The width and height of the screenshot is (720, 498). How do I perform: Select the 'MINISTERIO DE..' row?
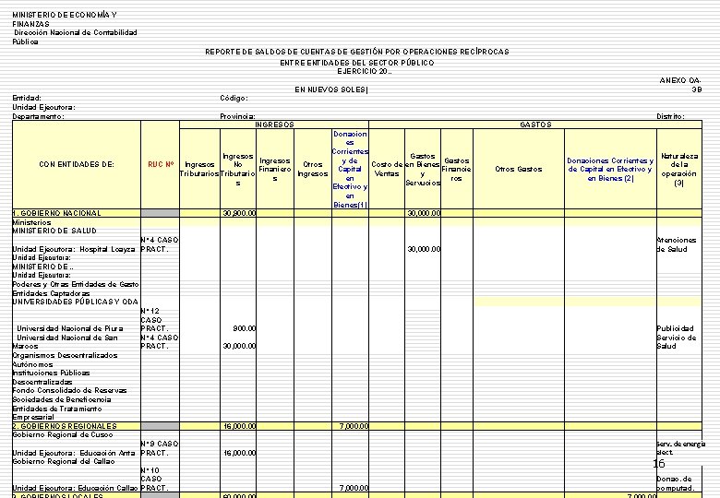tap(42, 267)
